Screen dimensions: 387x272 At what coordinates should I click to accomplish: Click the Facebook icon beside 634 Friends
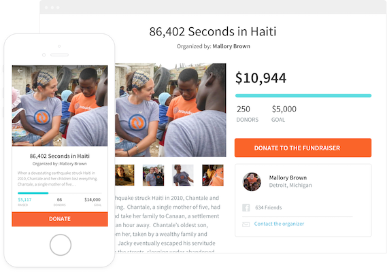246,207
